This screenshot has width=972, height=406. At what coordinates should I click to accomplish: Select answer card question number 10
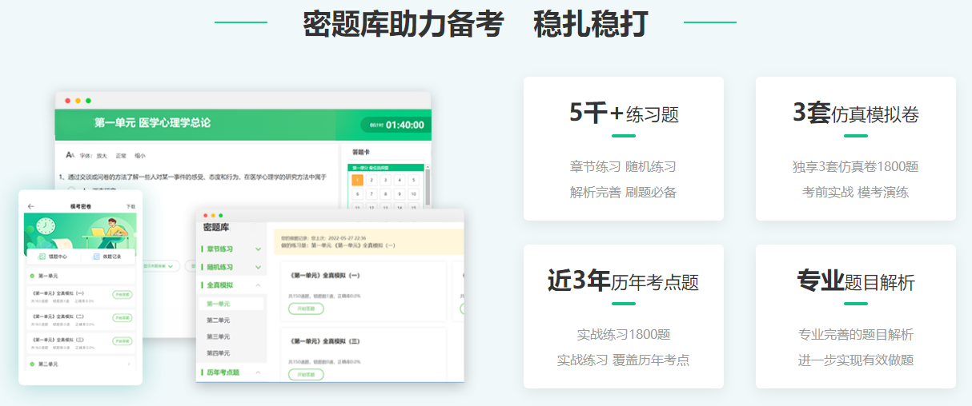tap(413, 194)
